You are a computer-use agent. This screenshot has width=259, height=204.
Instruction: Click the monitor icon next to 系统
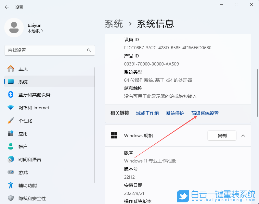pyautogui.click(x=11, y=81)
